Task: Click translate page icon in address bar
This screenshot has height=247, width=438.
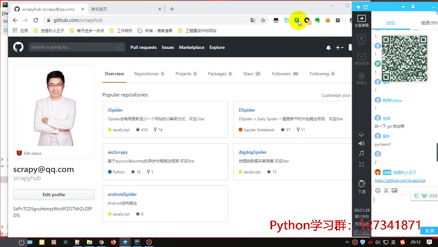Action: tap(253, 20)
